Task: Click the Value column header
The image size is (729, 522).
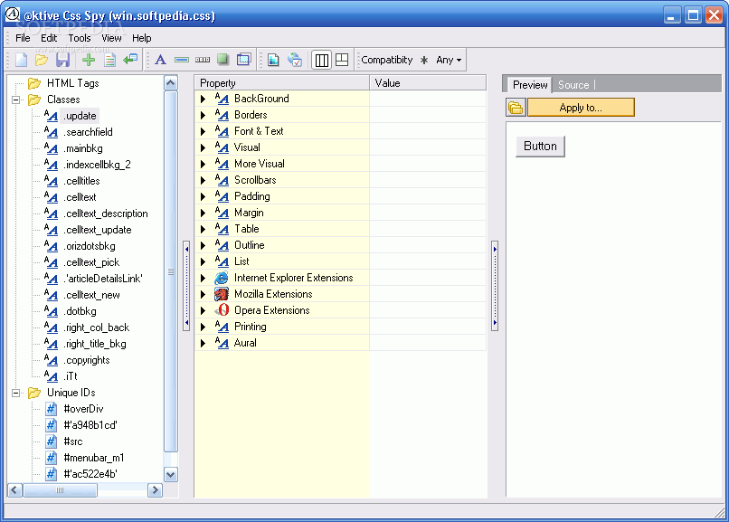Action: click(x=428, y=82)
